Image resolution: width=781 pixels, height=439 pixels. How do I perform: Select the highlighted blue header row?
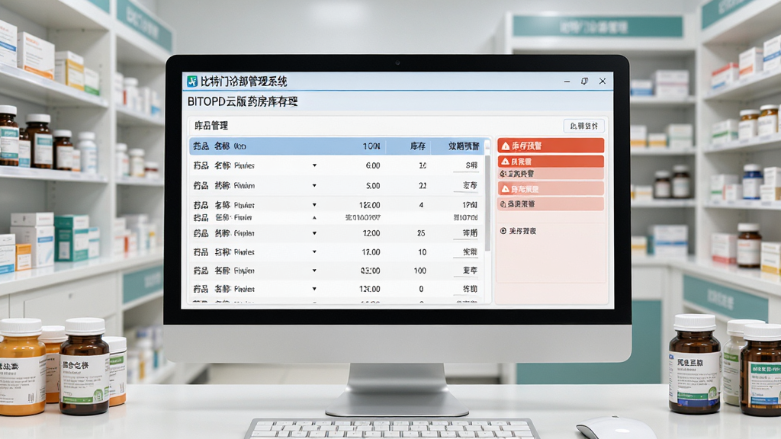point(336,146)
